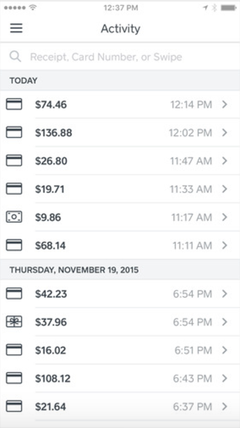Tap the gift card icon beside $37.96
This screenshot has width=240, height=428.
[14, 322]
